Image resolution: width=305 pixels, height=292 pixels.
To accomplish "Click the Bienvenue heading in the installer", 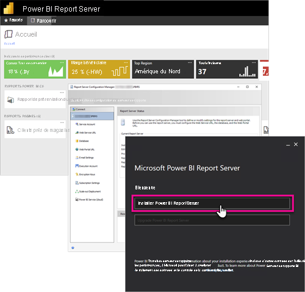I will tap(145, 188).
